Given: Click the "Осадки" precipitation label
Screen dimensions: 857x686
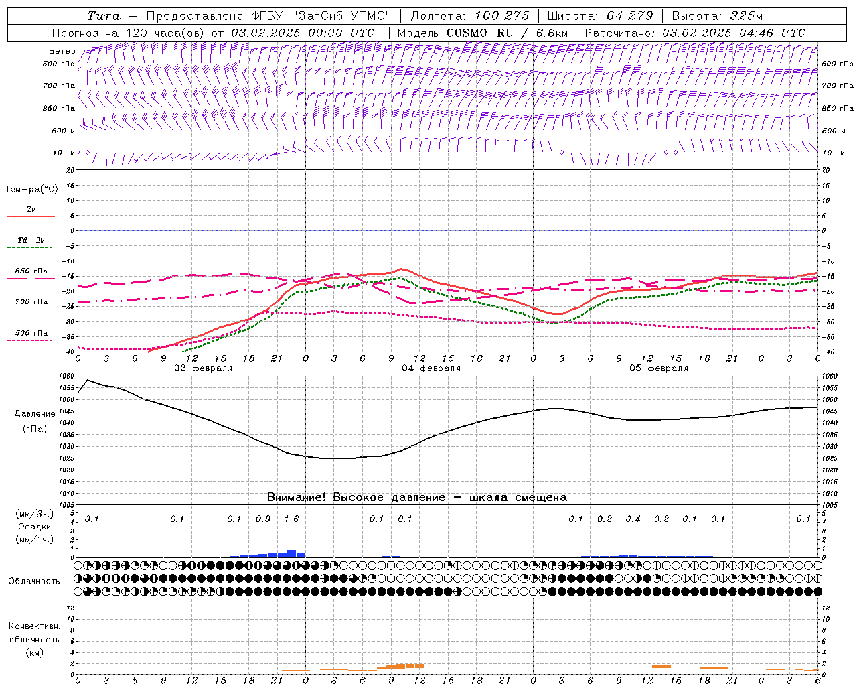Looking at the screenshot, I should (34, 527).
